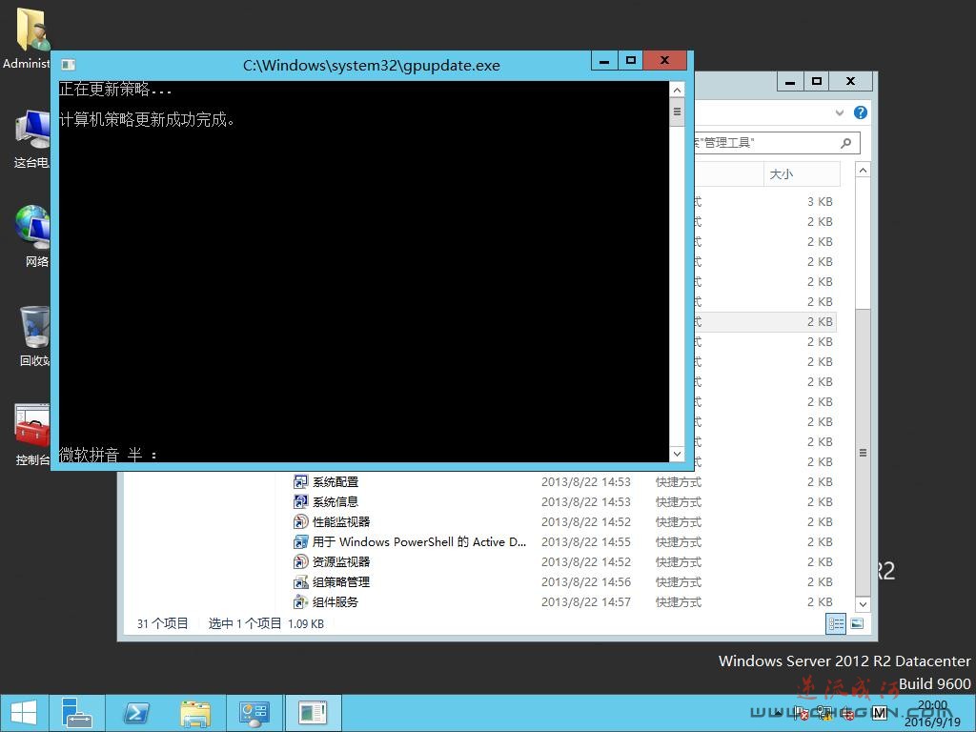Screen dimensions: 976x732
Task: Open the Windows Start button
Action: (24, 713)
